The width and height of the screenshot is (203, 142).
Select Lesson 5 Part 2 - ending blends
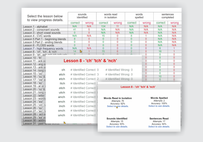(x=43, y=42)
